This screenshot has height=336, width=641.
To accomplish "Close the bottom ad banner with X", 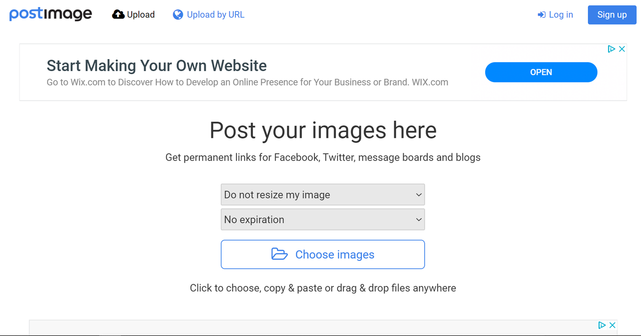I will (x=612, y=325).
